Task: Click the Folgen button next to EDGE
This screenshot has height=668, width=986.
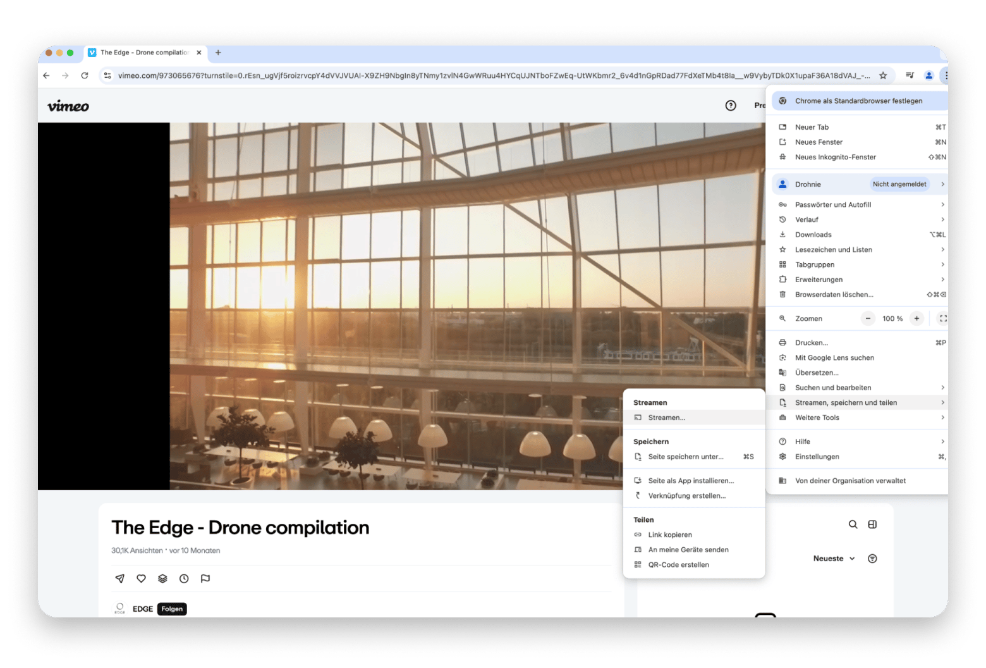Action: pyautogui.click(x=172, y=609)
